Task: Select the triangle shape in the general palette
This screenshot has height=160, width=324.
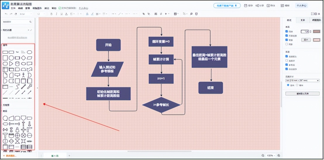Action: coord(11,64)
